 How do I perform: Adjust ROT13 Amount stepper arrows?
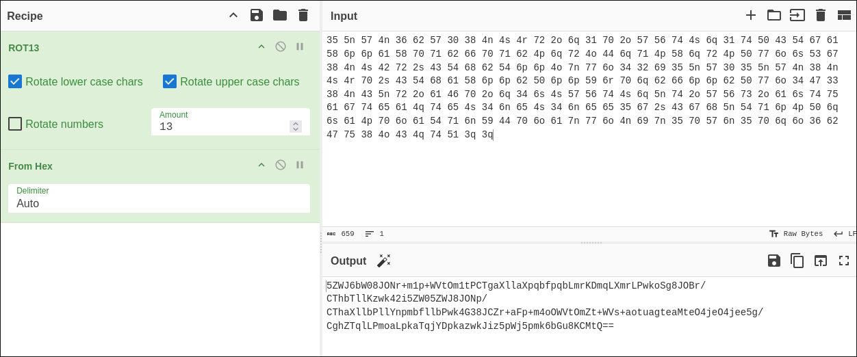(296, 127)
